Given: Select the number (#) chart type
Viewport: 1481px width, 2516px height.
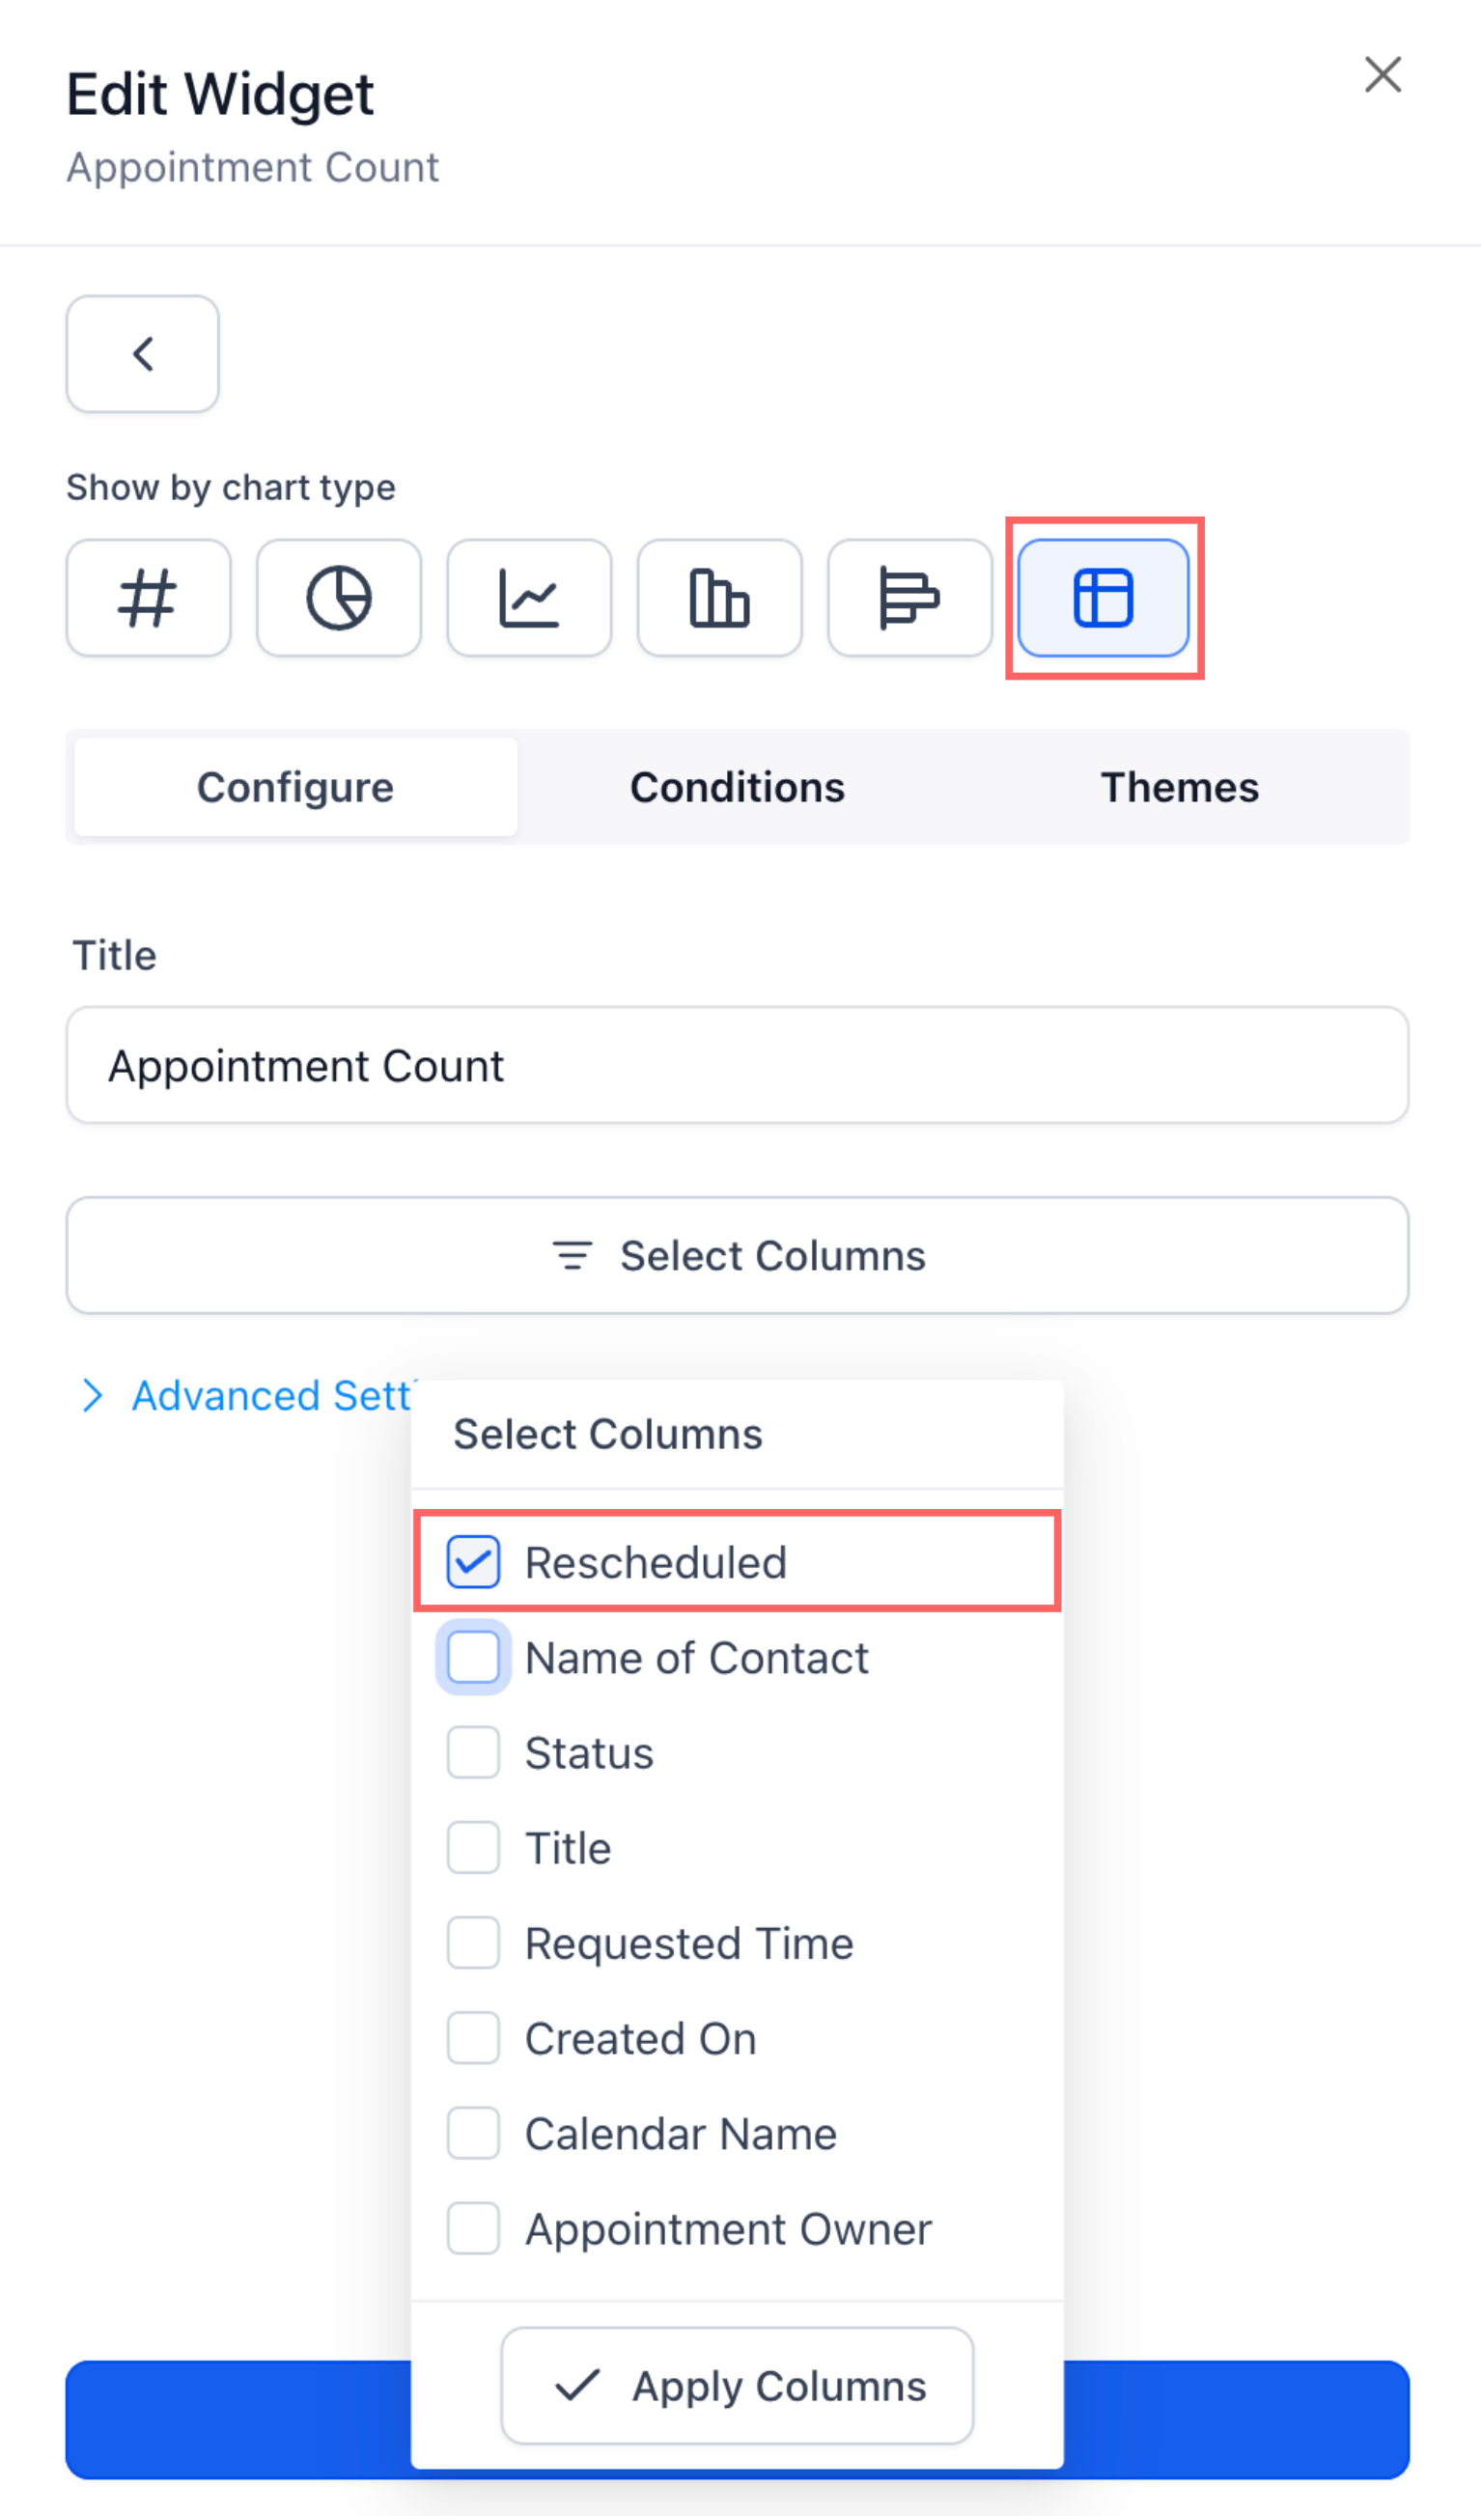Looking at the screenshot, I should [148, 598].
